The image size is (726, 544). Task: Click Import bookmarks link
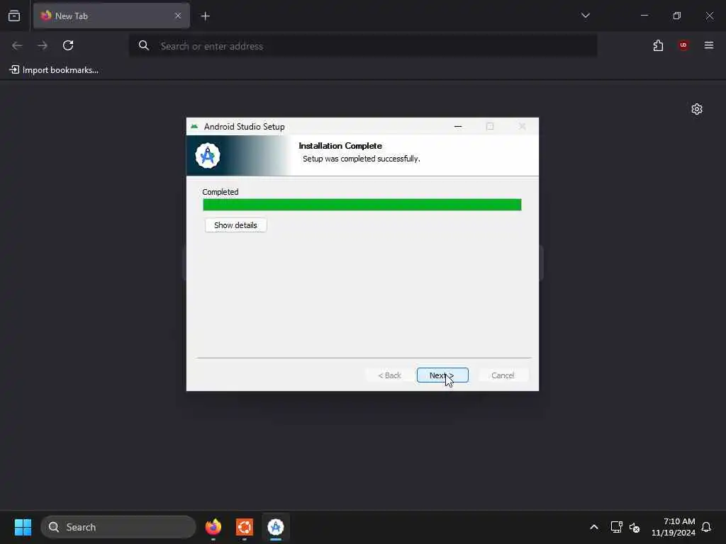(54, 70)
